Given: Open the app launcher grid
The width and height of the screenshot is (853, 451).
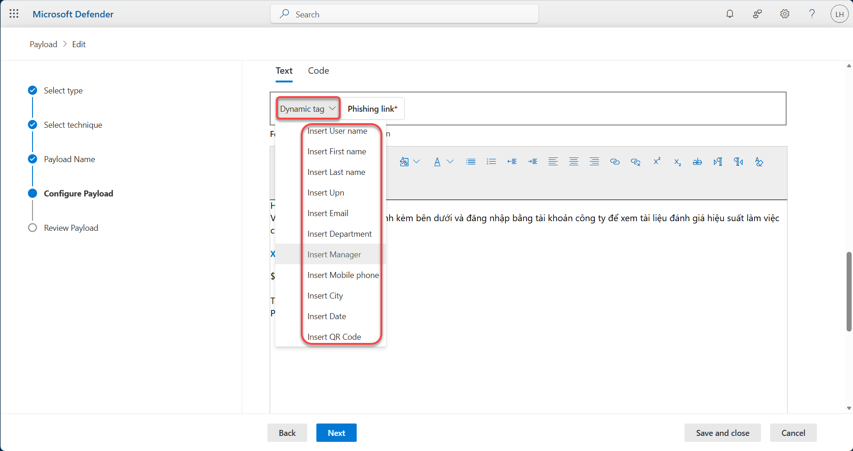Looking at the screenshot, I should pos(14,14).
